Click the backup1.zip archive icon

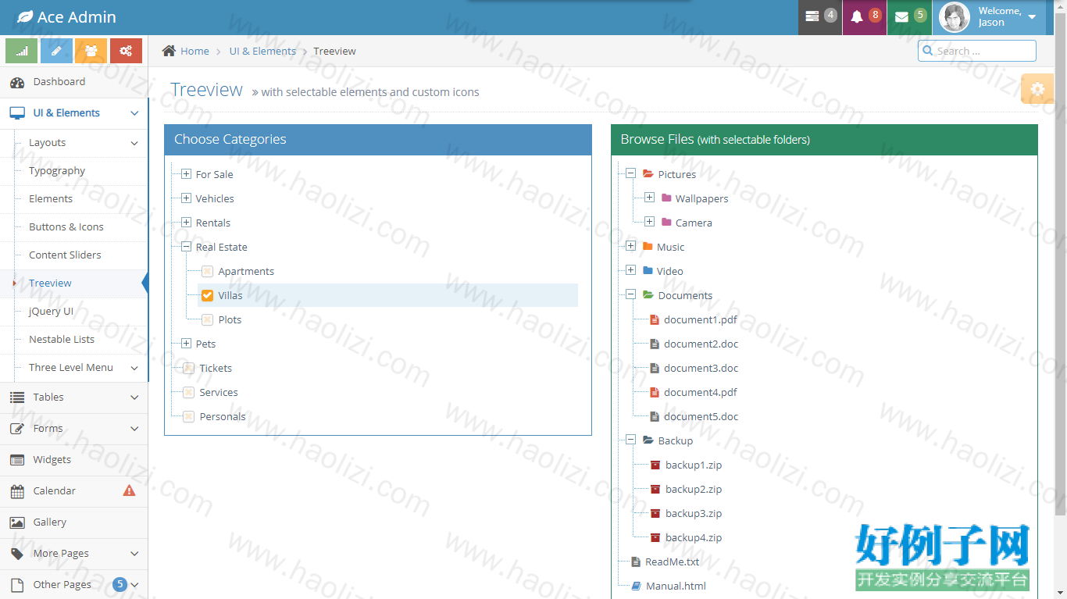pos(655,465)
